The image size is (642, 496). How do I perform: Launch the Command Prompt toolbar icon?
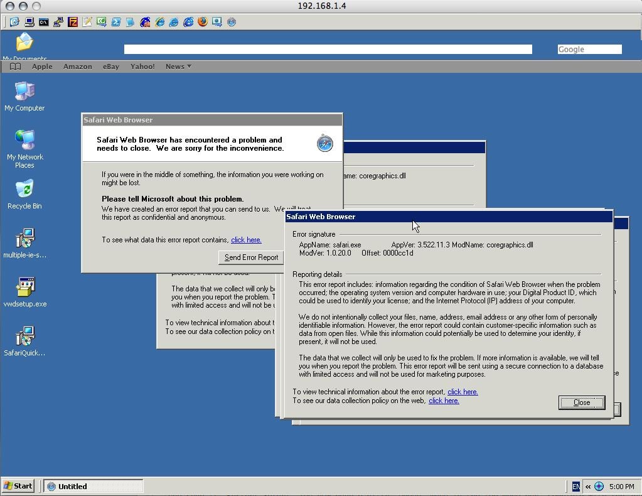(43, 22)
